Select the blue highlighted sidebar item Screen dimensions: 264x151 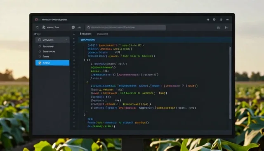52,63
